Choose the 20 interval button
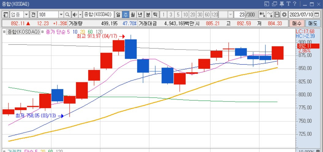 (x=193, y=15)
